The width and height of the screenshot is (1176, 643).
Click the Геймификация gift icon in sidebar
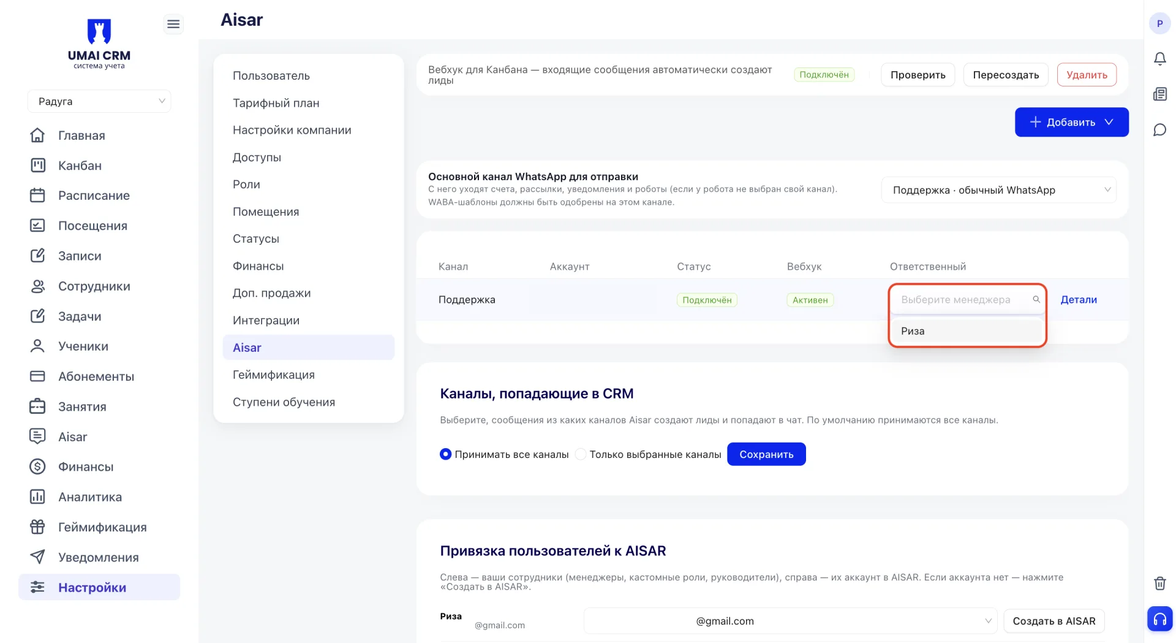tap(37, 527)
